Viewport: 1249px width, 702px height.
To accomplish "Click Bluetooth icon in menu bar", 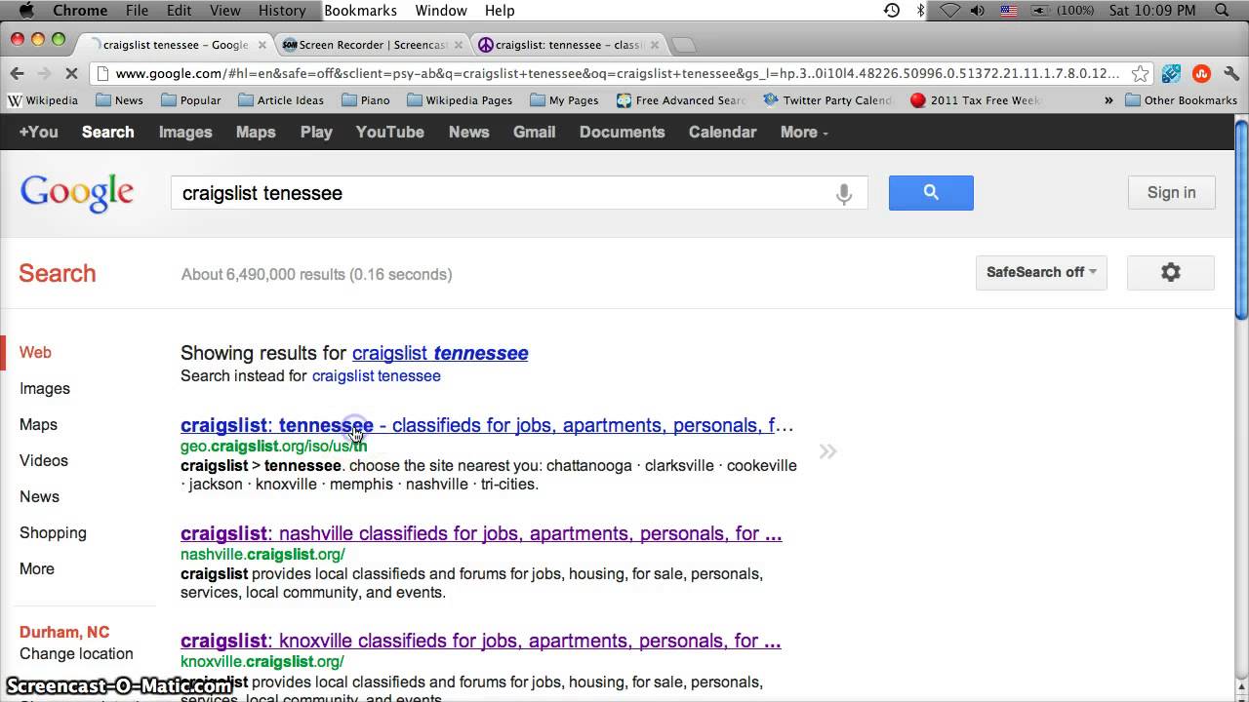I will tap(920, 11).
